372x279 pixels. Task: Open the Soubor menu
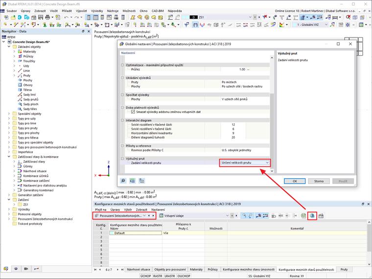point(12,11)
